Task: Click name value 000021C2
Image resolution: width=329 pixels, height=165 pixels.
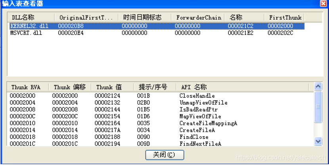Action: point(241,26)
